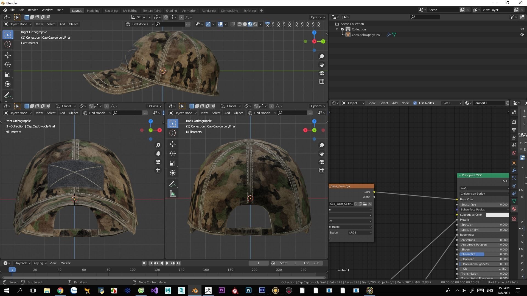Viewport: 527px width, 296px height.
Task: Click the current frame field in the timeline
Action: [258, 263]
